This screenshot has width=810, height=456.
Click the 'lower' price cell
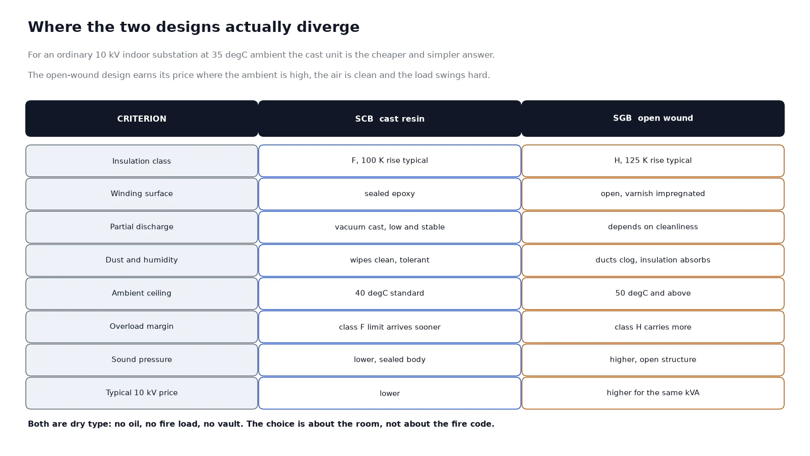(390, 393)
